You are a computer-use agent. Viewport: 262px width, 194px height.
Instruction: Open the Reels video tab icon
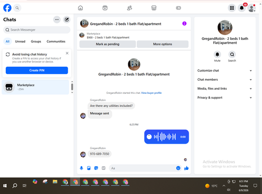(105, 8)
